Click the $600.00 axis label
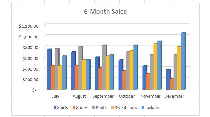 [30, 58]
